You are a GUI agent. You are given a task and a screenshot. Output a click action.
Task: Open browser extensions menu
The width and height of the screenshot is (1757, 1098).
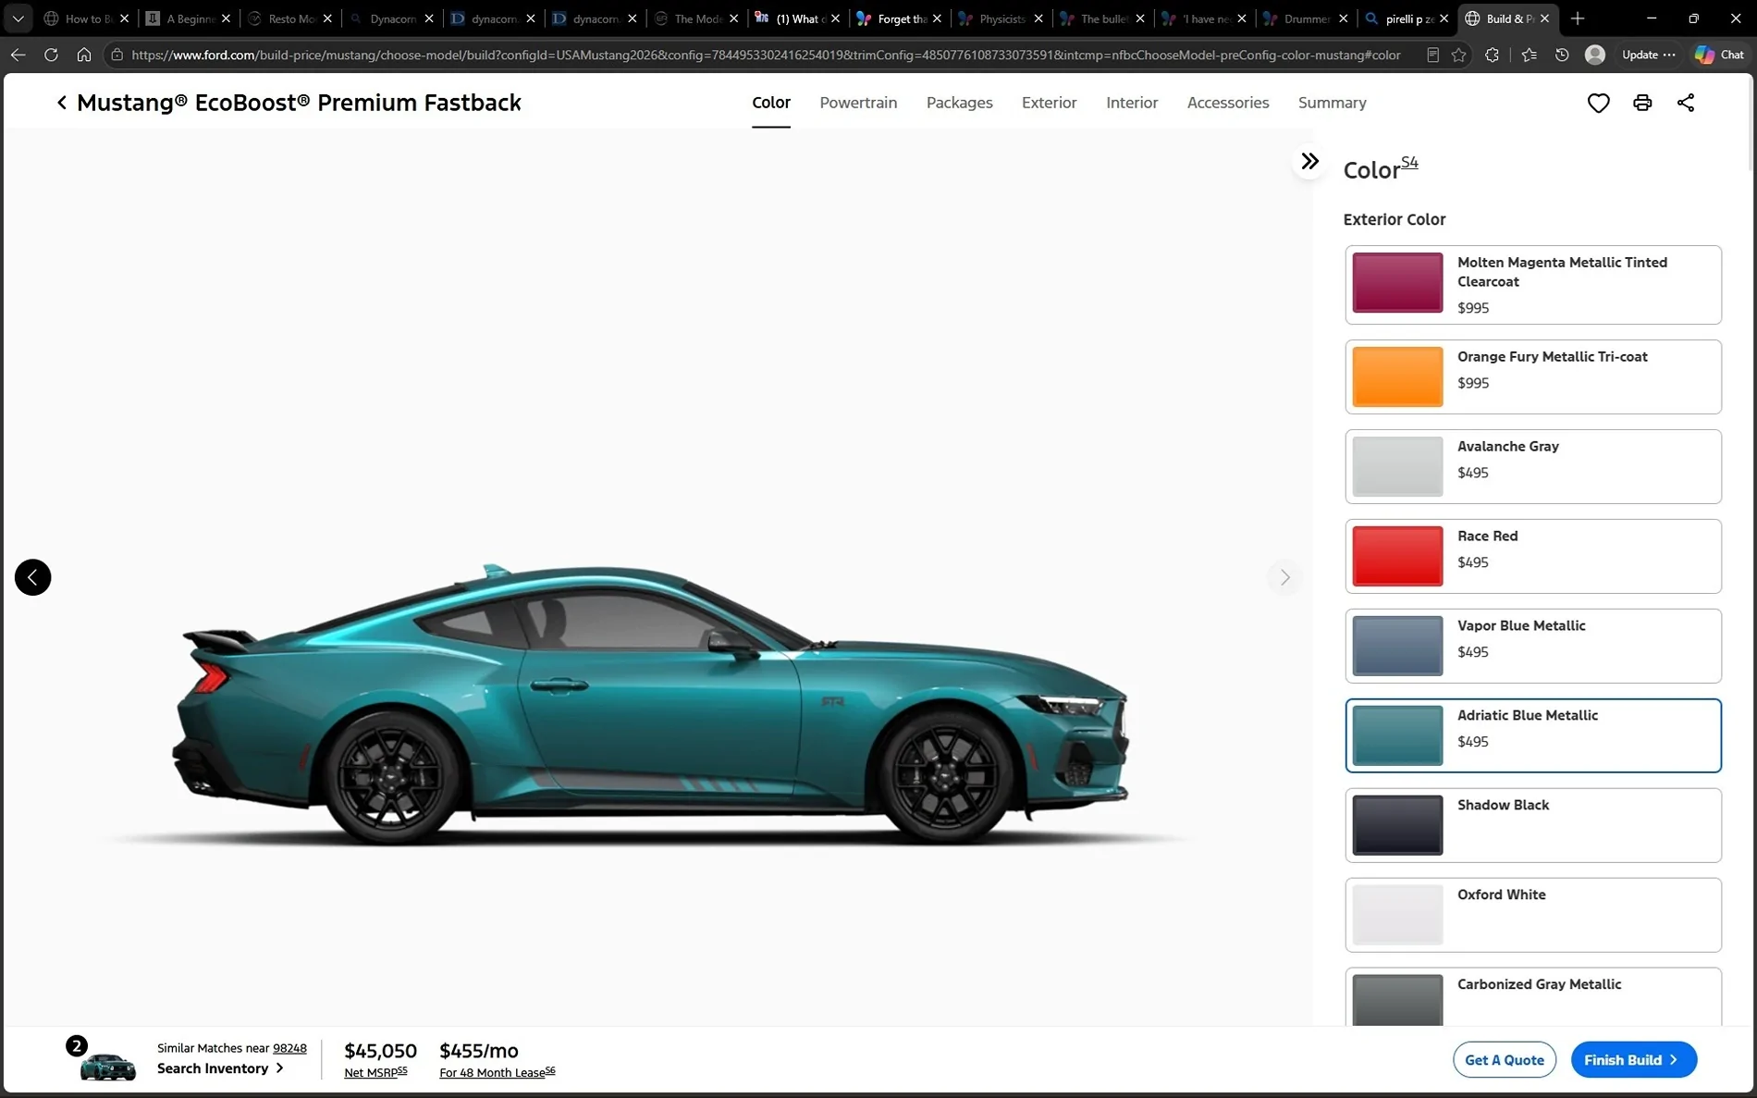pos(1492,55)
